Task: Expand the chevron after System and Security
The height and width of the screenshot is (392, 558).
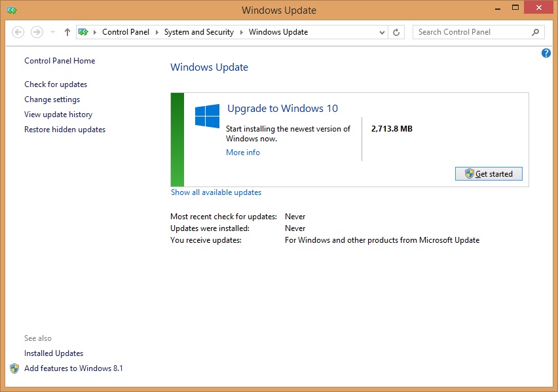Action: click(x=242, y=32)
